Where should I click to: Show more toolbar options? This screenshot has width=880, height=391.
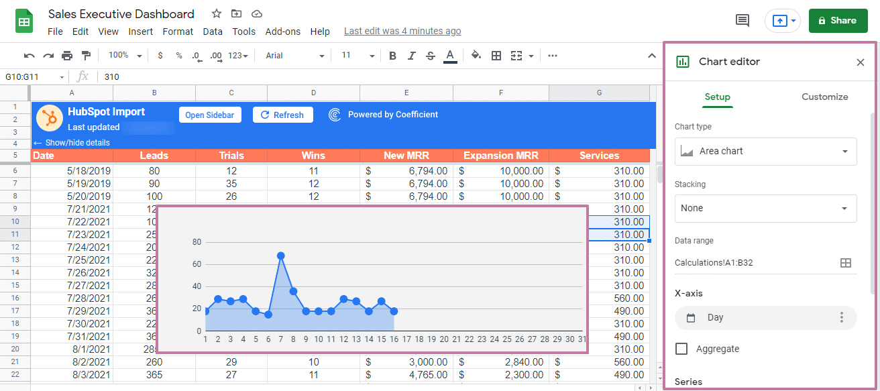(x=553, y=56)
